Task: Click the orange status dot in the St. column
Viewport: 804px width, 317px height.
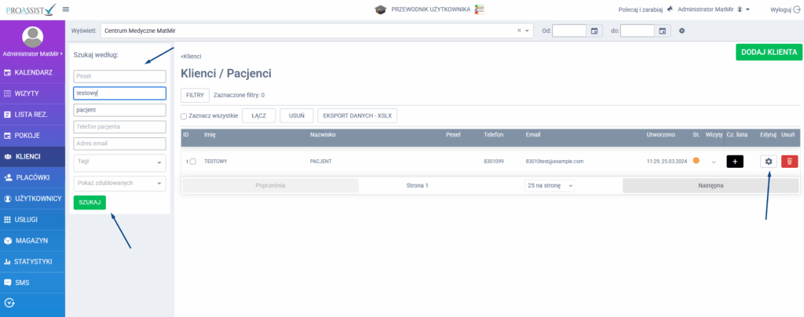Action: coord(696,160)
